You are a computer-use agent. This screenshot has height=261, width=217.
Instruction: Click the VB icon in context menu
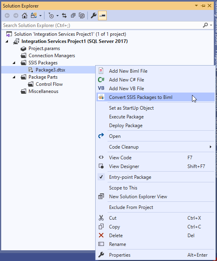(x=101, y=88)
